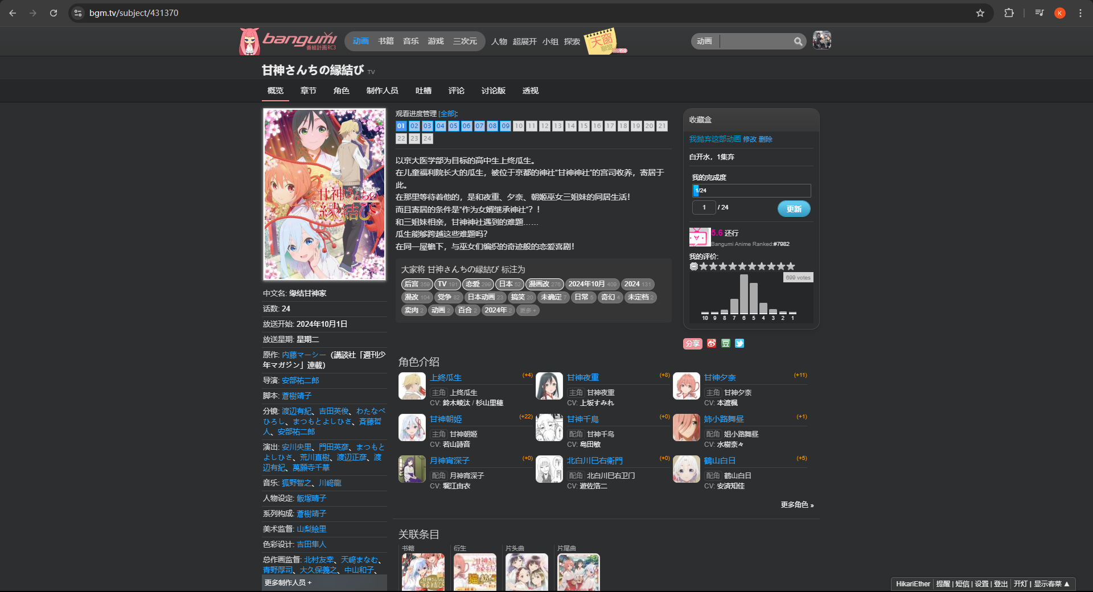The height and width of the screenshot is (592, 1093).
Task: Open 鶴山白日 character avatar
Action: point(687,470)
